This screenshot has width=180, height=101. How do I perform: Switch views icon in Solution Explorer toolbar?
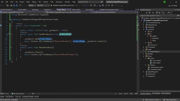[149, 13]
